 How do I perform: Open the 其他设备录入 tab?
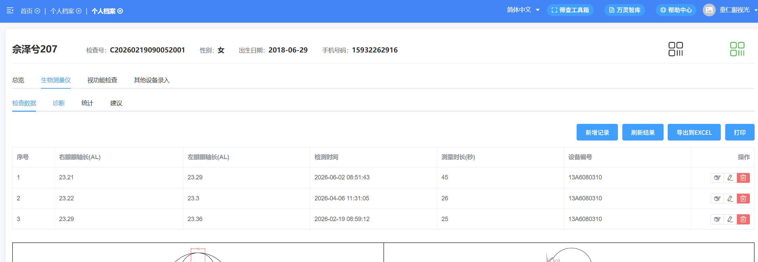coord(152,80)
